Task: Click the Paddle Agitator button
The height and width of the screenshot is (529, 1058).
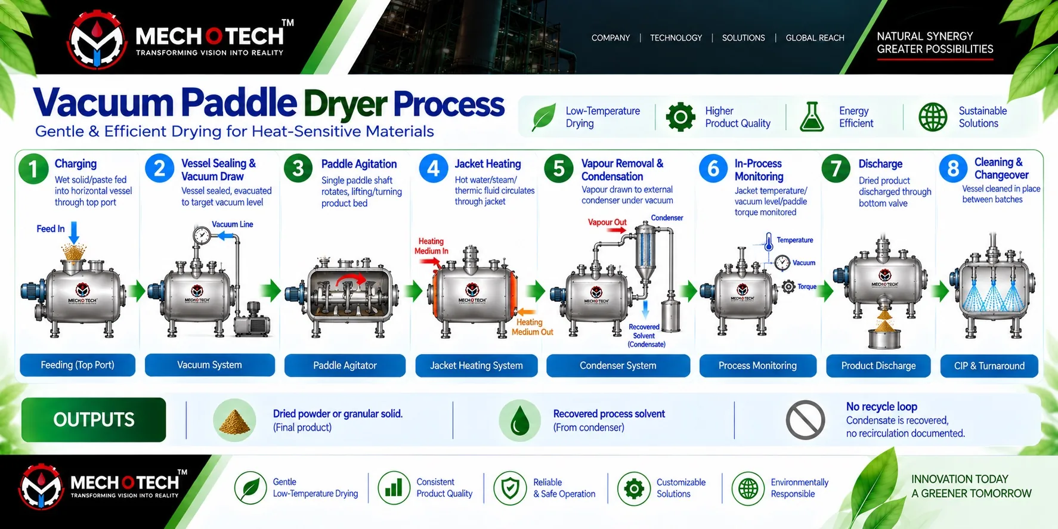Action: [x=345, y=366]
